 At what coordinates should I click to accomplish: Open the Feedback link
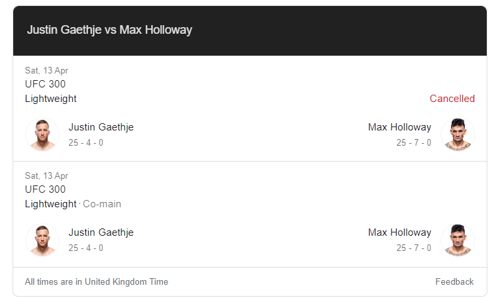[x=454, y=282]
